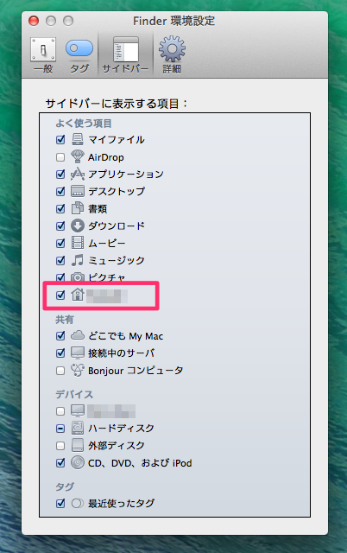Toggle the ハードディスク mixed-state checkbox
Image resolution: width=347 pixels, height=553 pixels.
coord(60,429)
